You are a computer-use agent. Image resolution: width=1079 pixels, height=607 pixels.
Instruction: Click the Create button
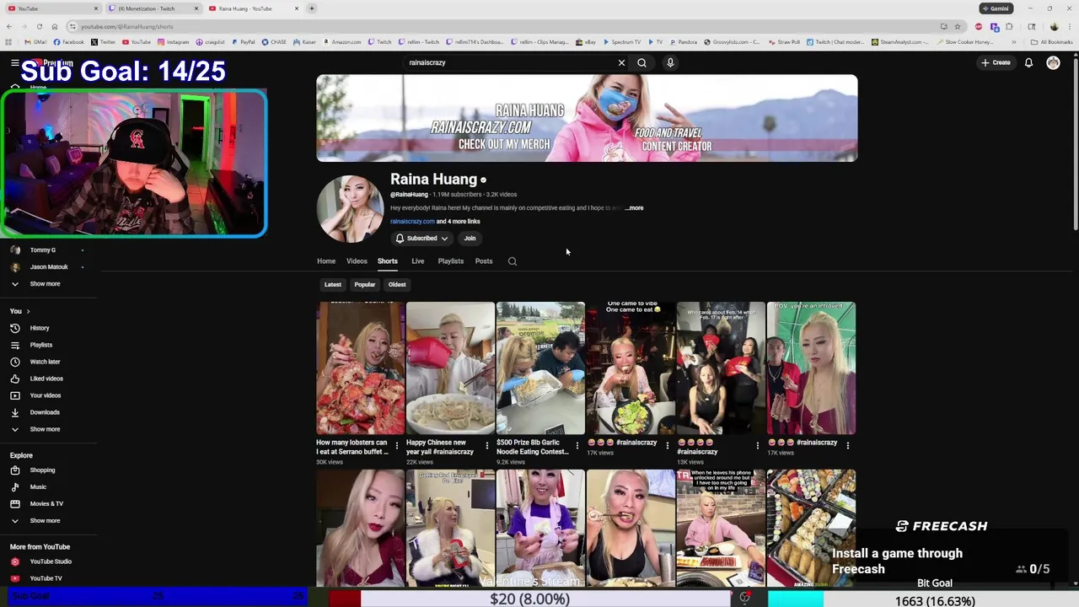coord(996,62)
